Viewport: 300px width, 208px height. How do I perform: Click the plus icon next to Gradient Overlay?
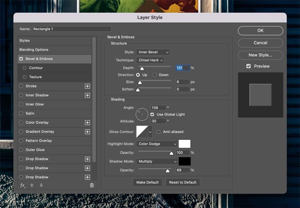point(87,132)
